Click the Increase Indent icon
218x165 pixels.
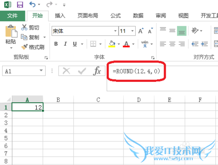(204, 44)
